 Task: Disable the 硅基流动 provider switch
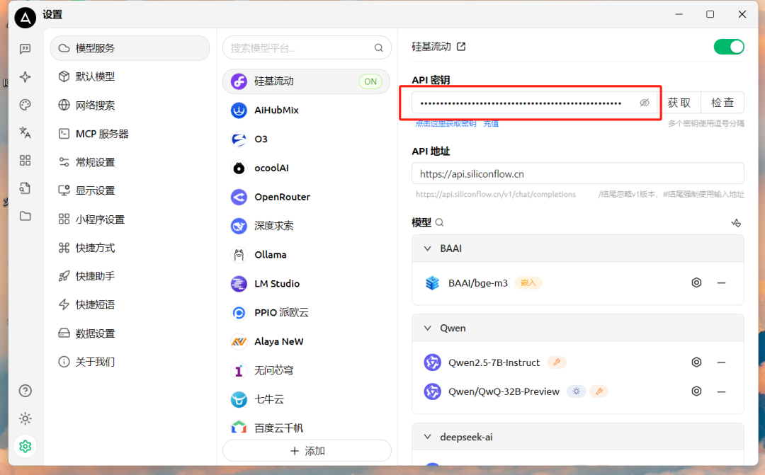729,47
